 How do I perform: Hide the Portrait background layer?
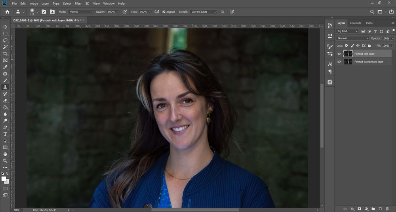pos(339,62)
